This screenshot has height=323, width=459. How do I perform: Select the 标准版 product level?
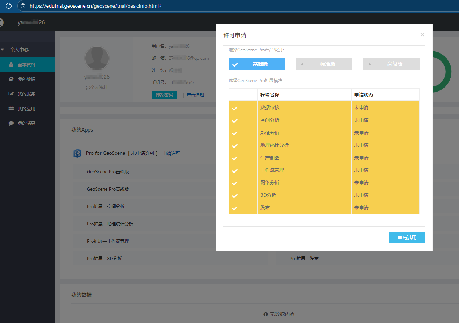pos(324,64)
